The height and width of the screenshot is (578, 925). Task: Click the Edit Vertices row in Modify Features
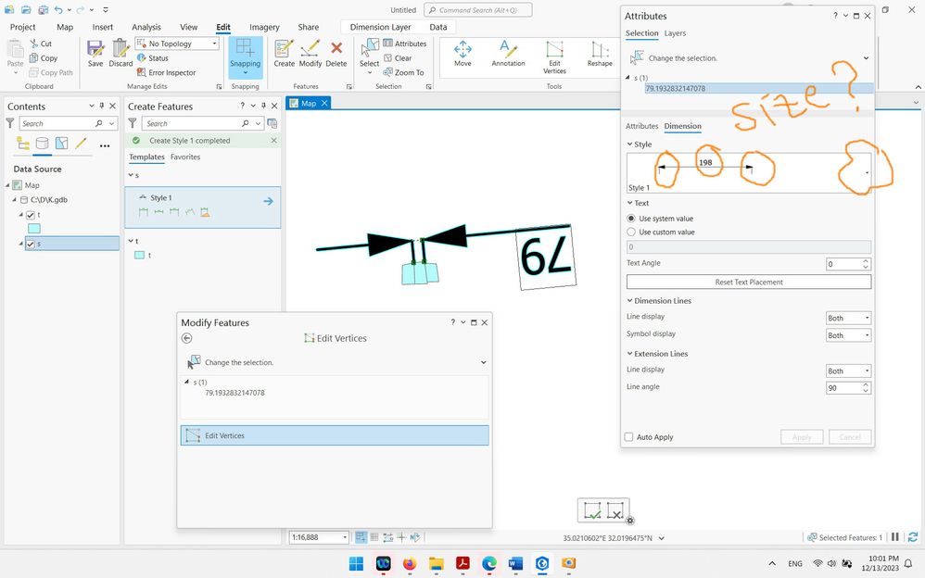335,435
